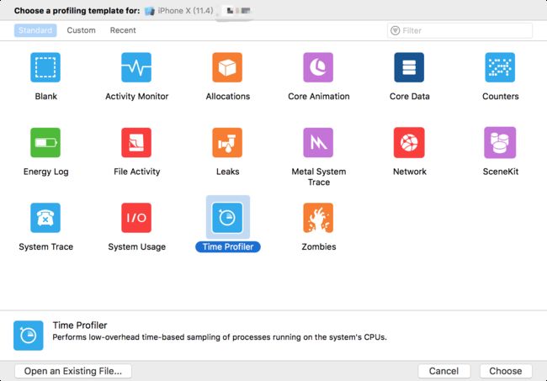Pick the SceneKit template icon
547x381 pixels.
pyautogui.click(x=500, y=143)
